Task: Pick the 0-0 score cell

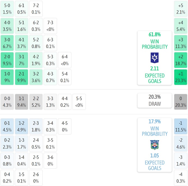Action: pos(7,102)
